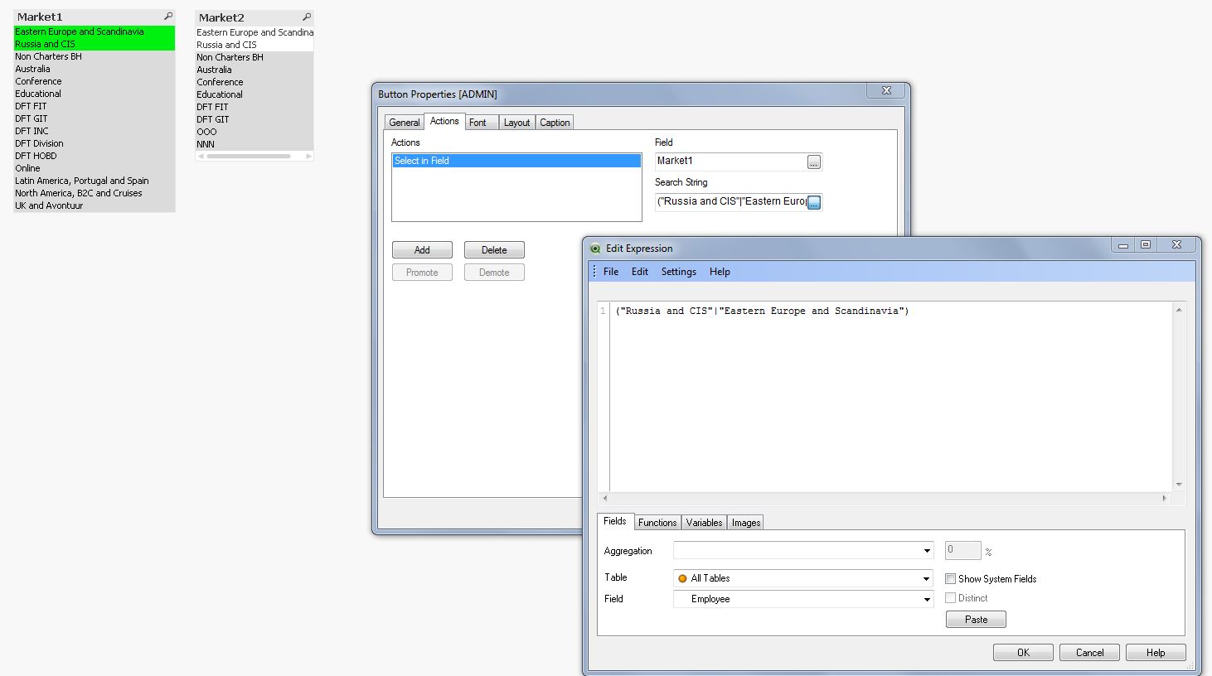Select Russia and CIS in Market2
This screenshot has height=676, width=1212.
255,45
